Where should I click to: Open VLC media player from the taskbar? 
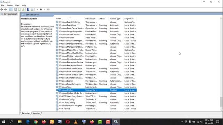click(76, 122)
